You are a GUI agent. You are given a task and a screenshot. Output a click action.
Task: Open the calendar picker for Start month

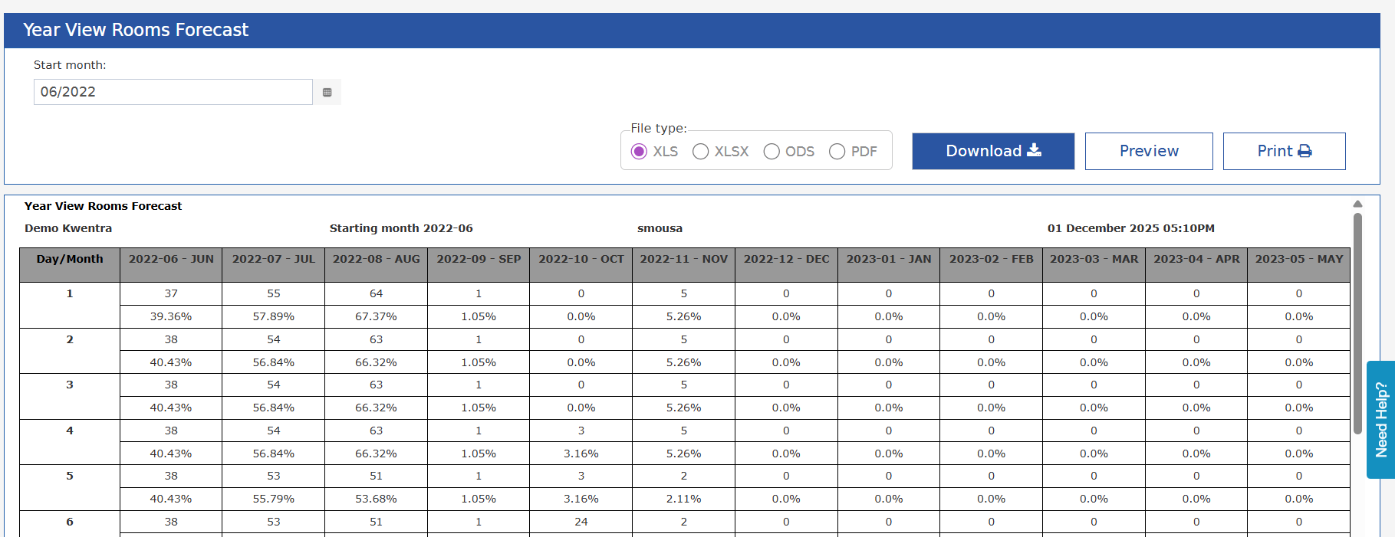coord(327,92)
